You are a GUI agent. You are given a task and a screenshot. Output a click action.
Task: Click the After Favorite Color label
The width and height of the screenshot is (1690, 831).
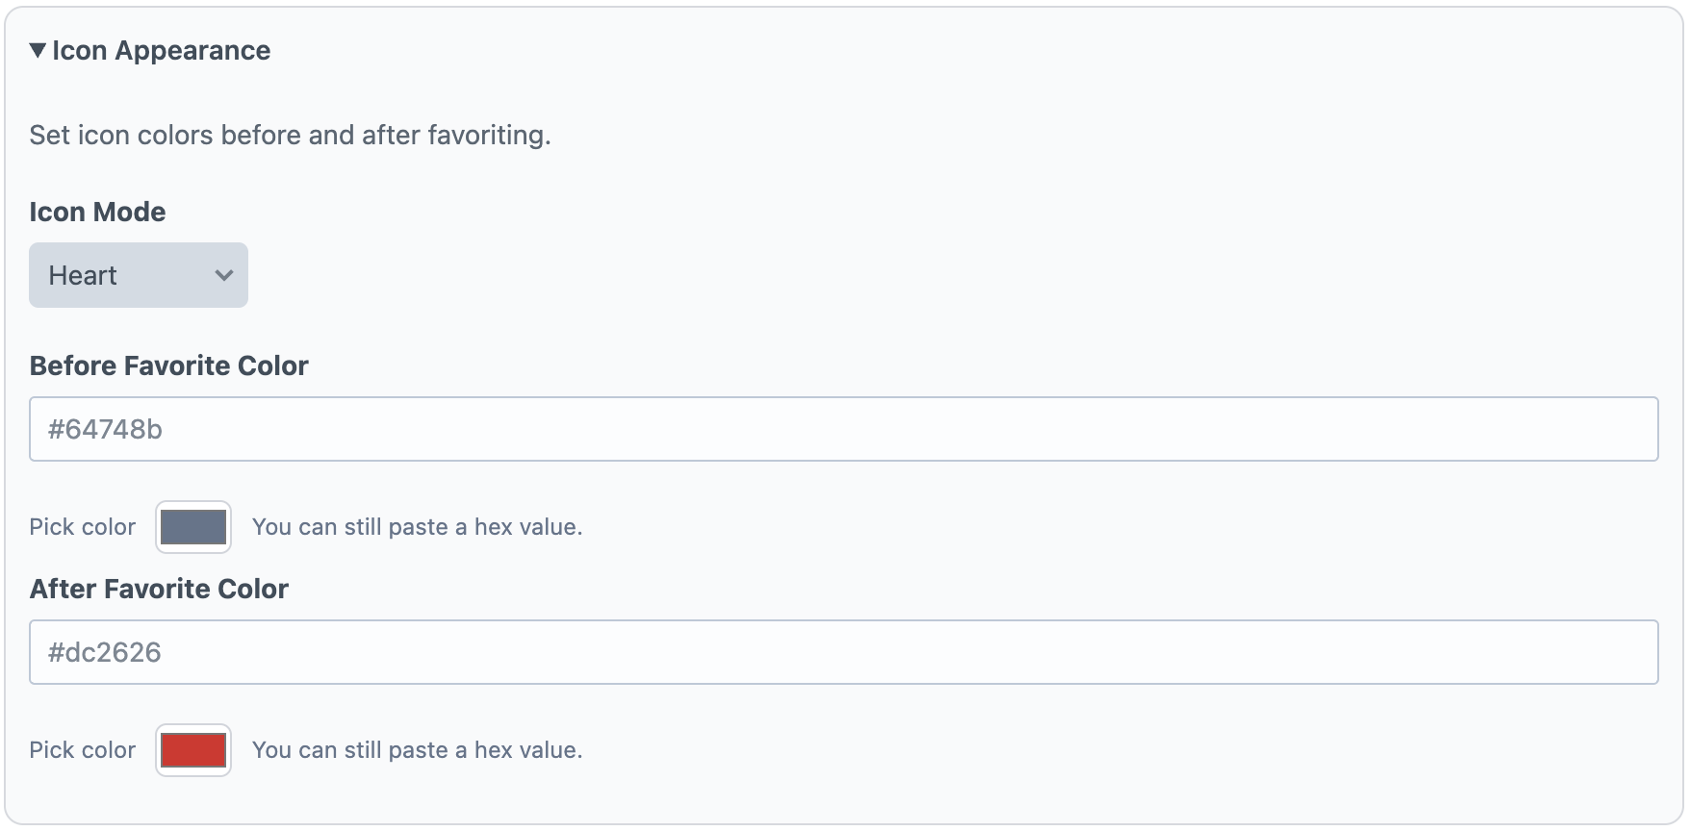pyautogui.click(x=159, y=589)
